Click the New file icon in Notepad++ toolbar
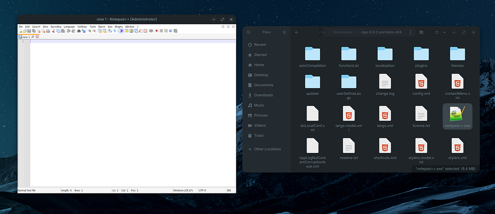Screen dimensions: 495x214 tap(20, 31)
